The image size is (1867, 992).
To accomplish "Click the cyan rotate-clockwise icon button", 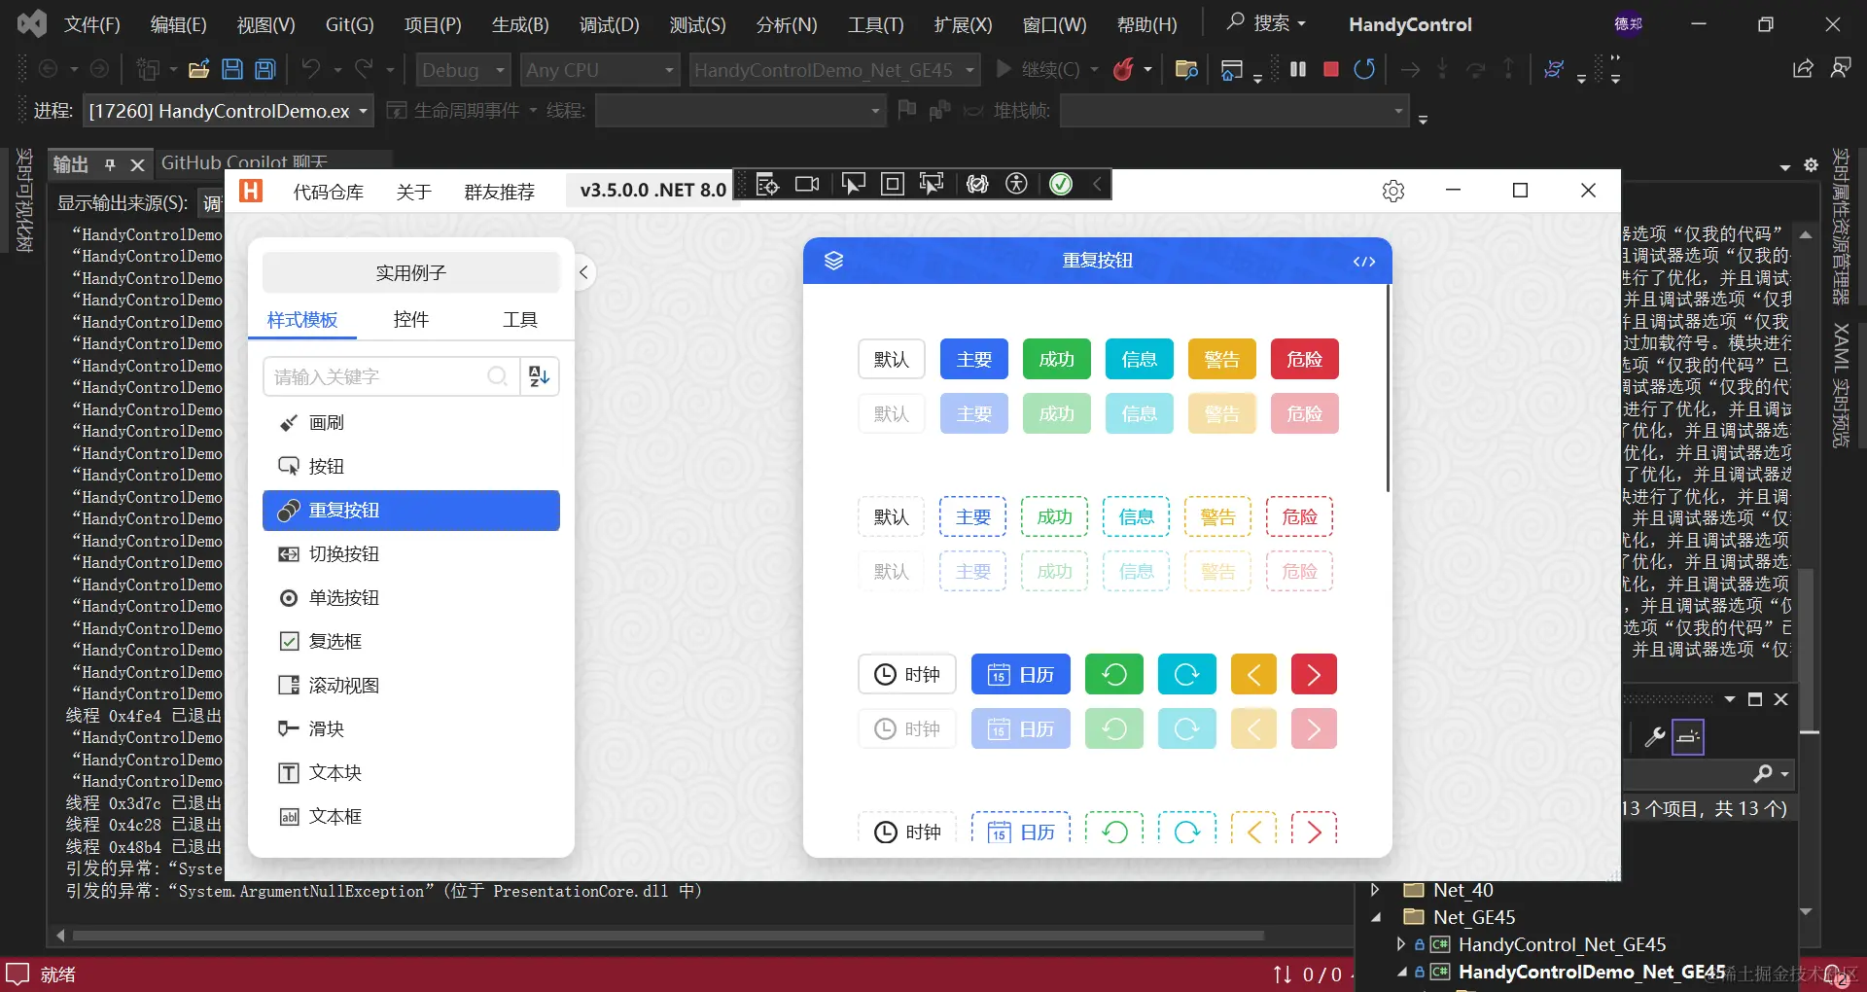I will [x=1186, y=674].
